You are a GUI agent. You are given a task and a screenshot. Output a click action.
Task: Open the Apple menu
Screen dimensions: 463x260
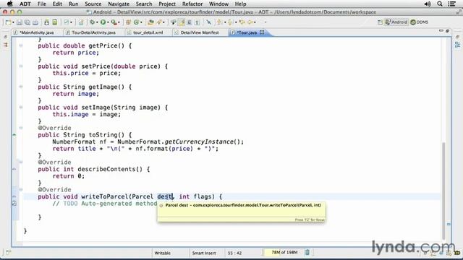tap(9, 4)
